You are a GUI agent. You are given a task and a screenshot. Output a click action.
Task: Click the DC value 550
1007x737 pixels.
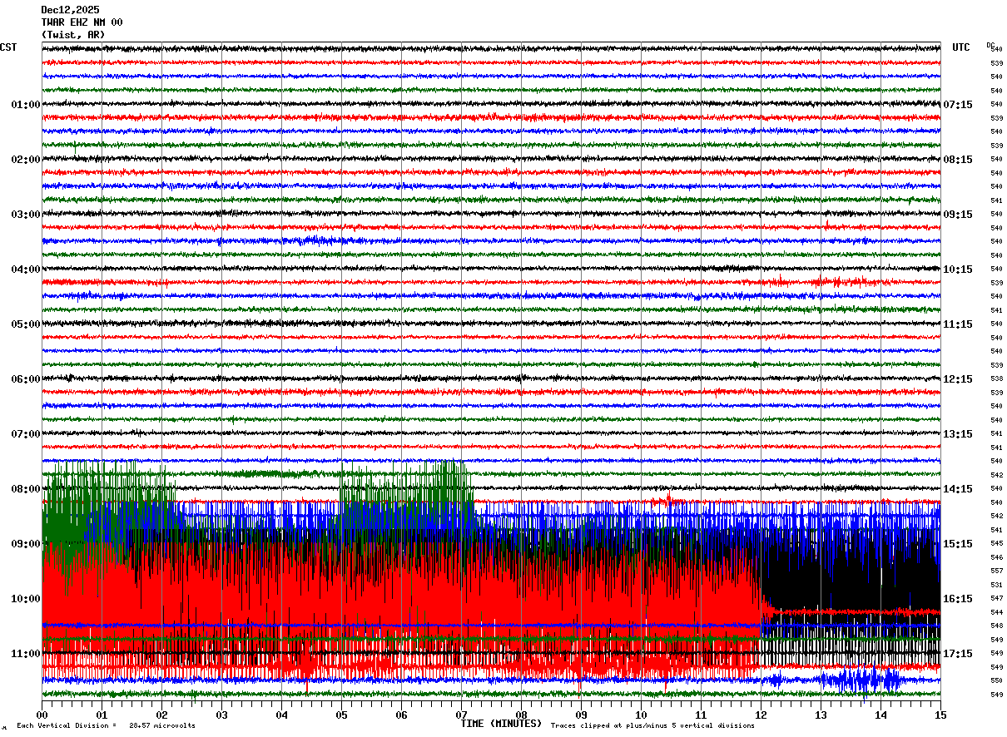click(x=996, y=681)
